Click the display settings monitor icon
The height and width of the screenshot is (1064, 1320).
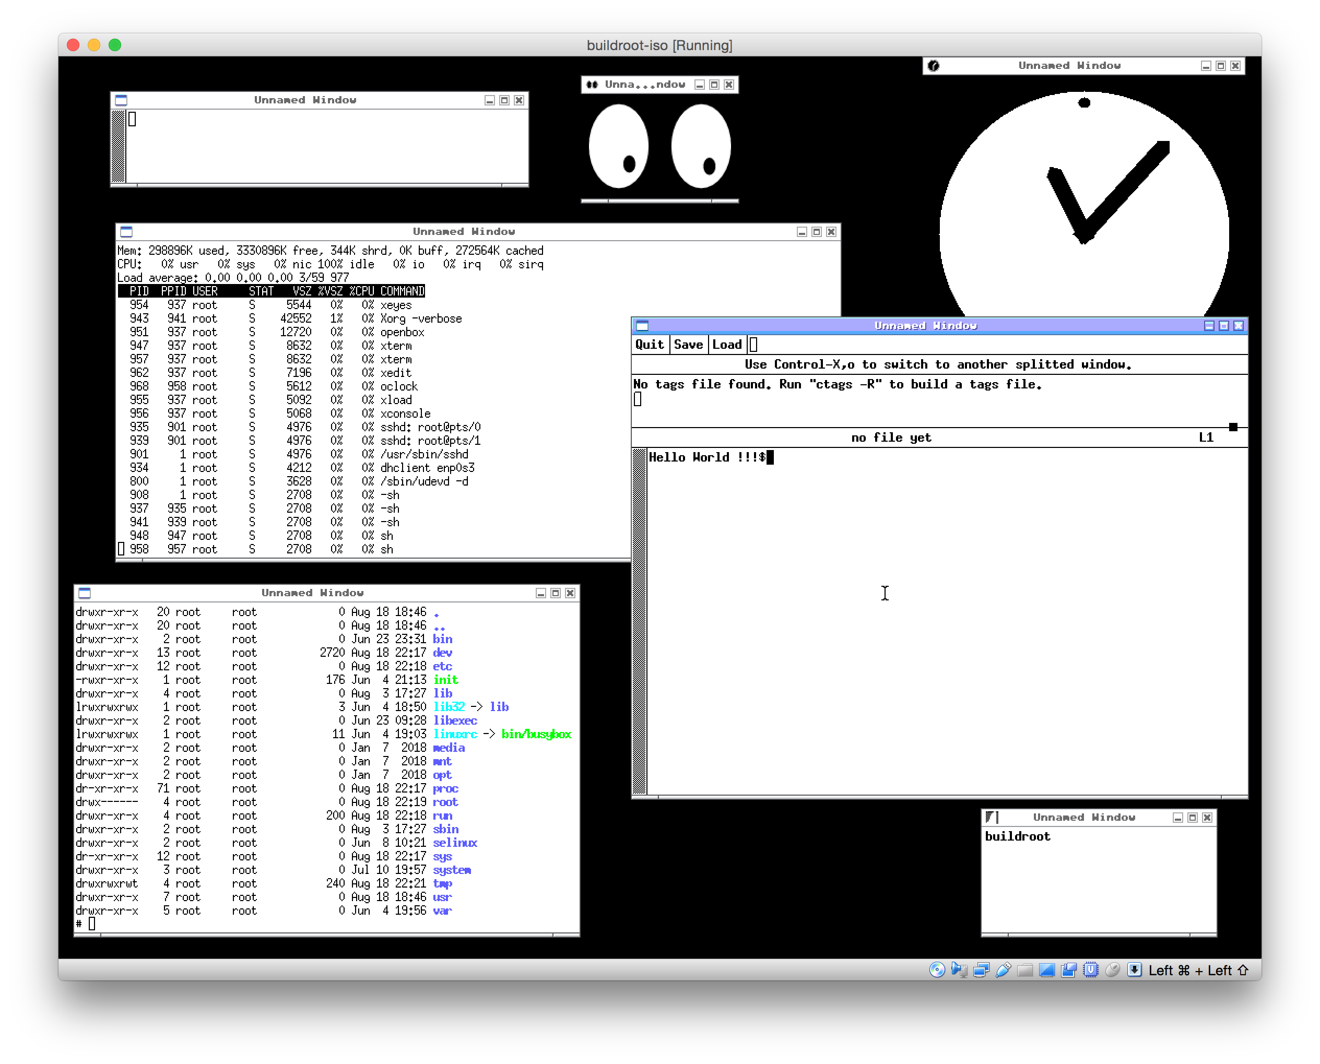tap(1047, 970)
